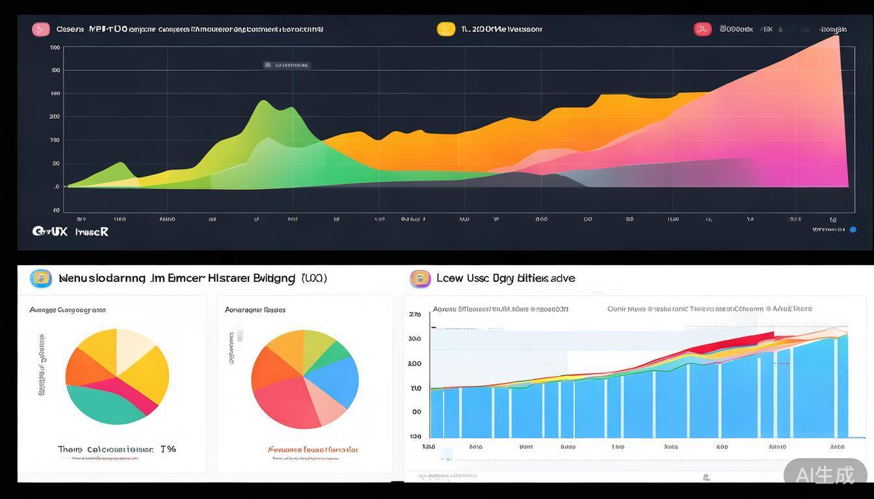Click the yellow icon in the dark chart header
874x499 pixels.
point(445,29)
